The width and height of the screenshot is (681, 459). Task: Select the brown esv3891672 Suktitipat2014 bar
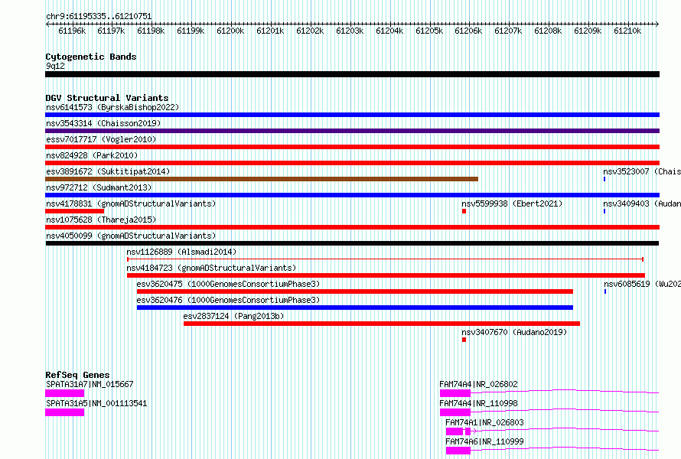click(262, 179)
